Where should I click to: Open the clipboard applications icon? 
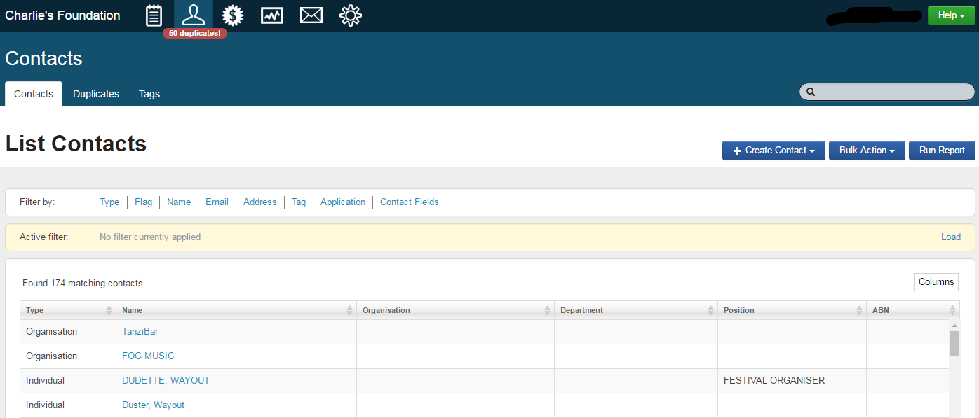point(154,15)
